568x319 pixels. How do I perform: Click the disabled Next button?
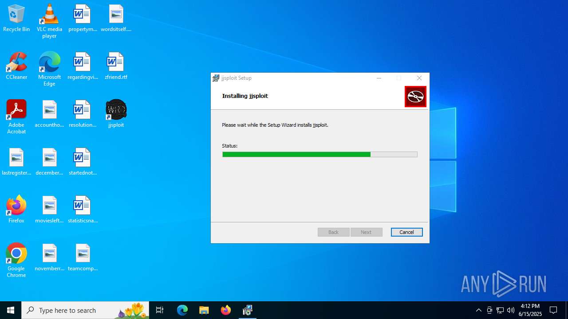click(366, 232)
